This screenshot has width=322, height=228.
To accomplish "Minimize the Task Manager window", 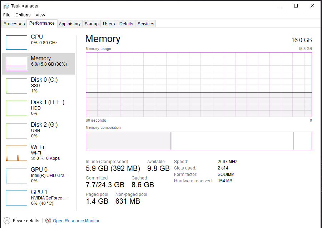I will [x=280, y=6].
